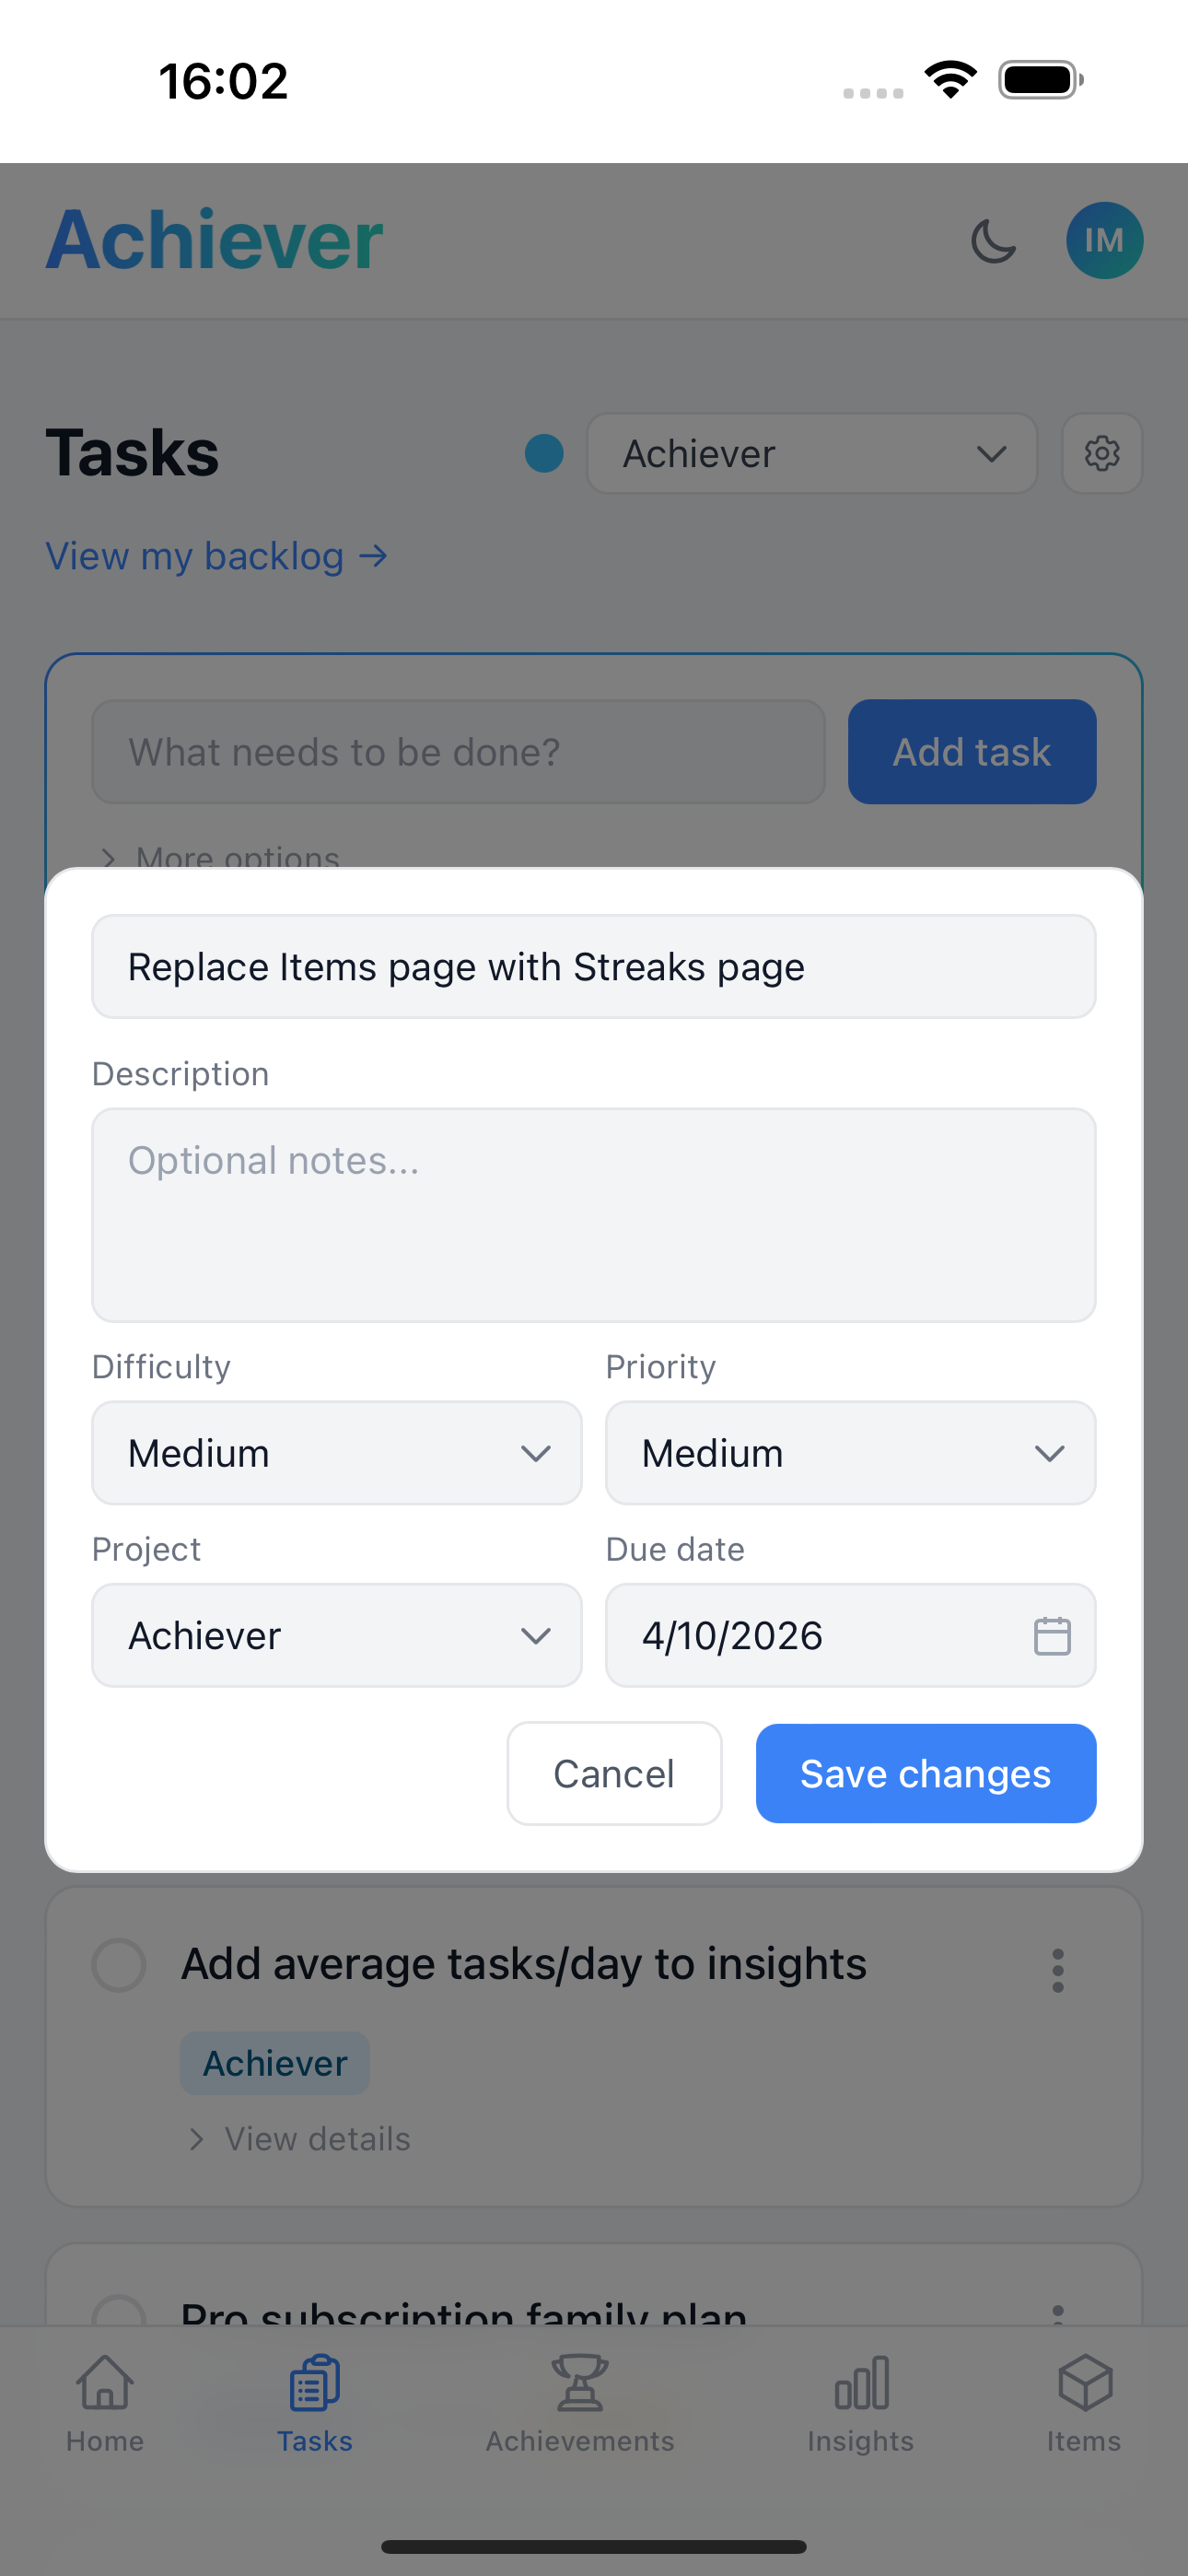
Task: Expand the Achiever project filter at top
Action: point(811,453)
